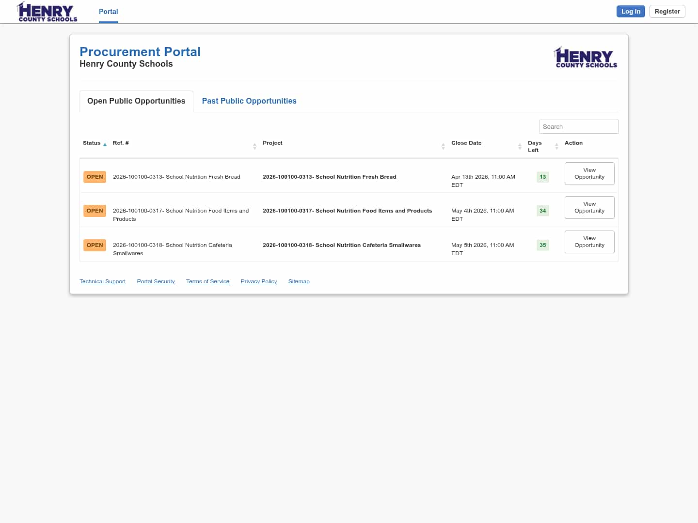The height and width of the screenshot is (523, 698).
Task: View Opportunity for Cafeteria Smallwares
Action: [589, 242]
